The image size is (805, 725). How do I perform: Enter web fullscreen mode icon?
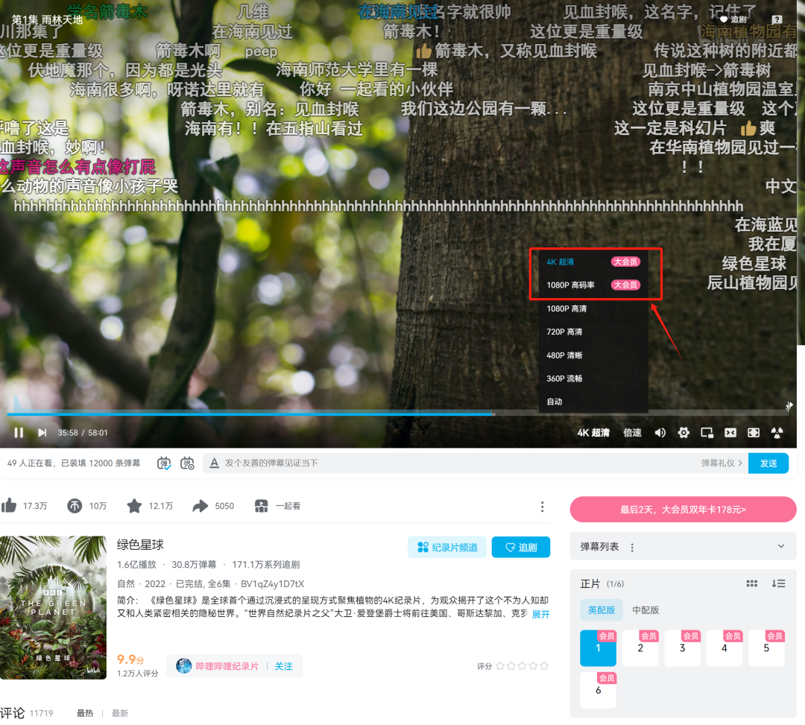753,432
